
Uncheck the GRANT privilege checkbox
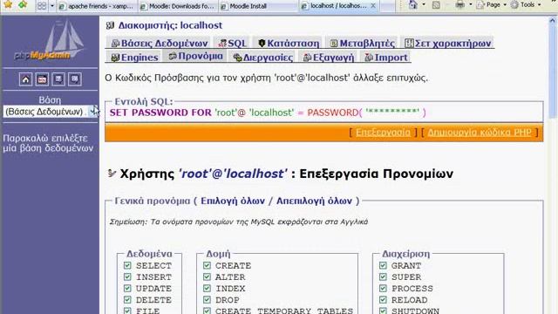click(x=383, y=265)
